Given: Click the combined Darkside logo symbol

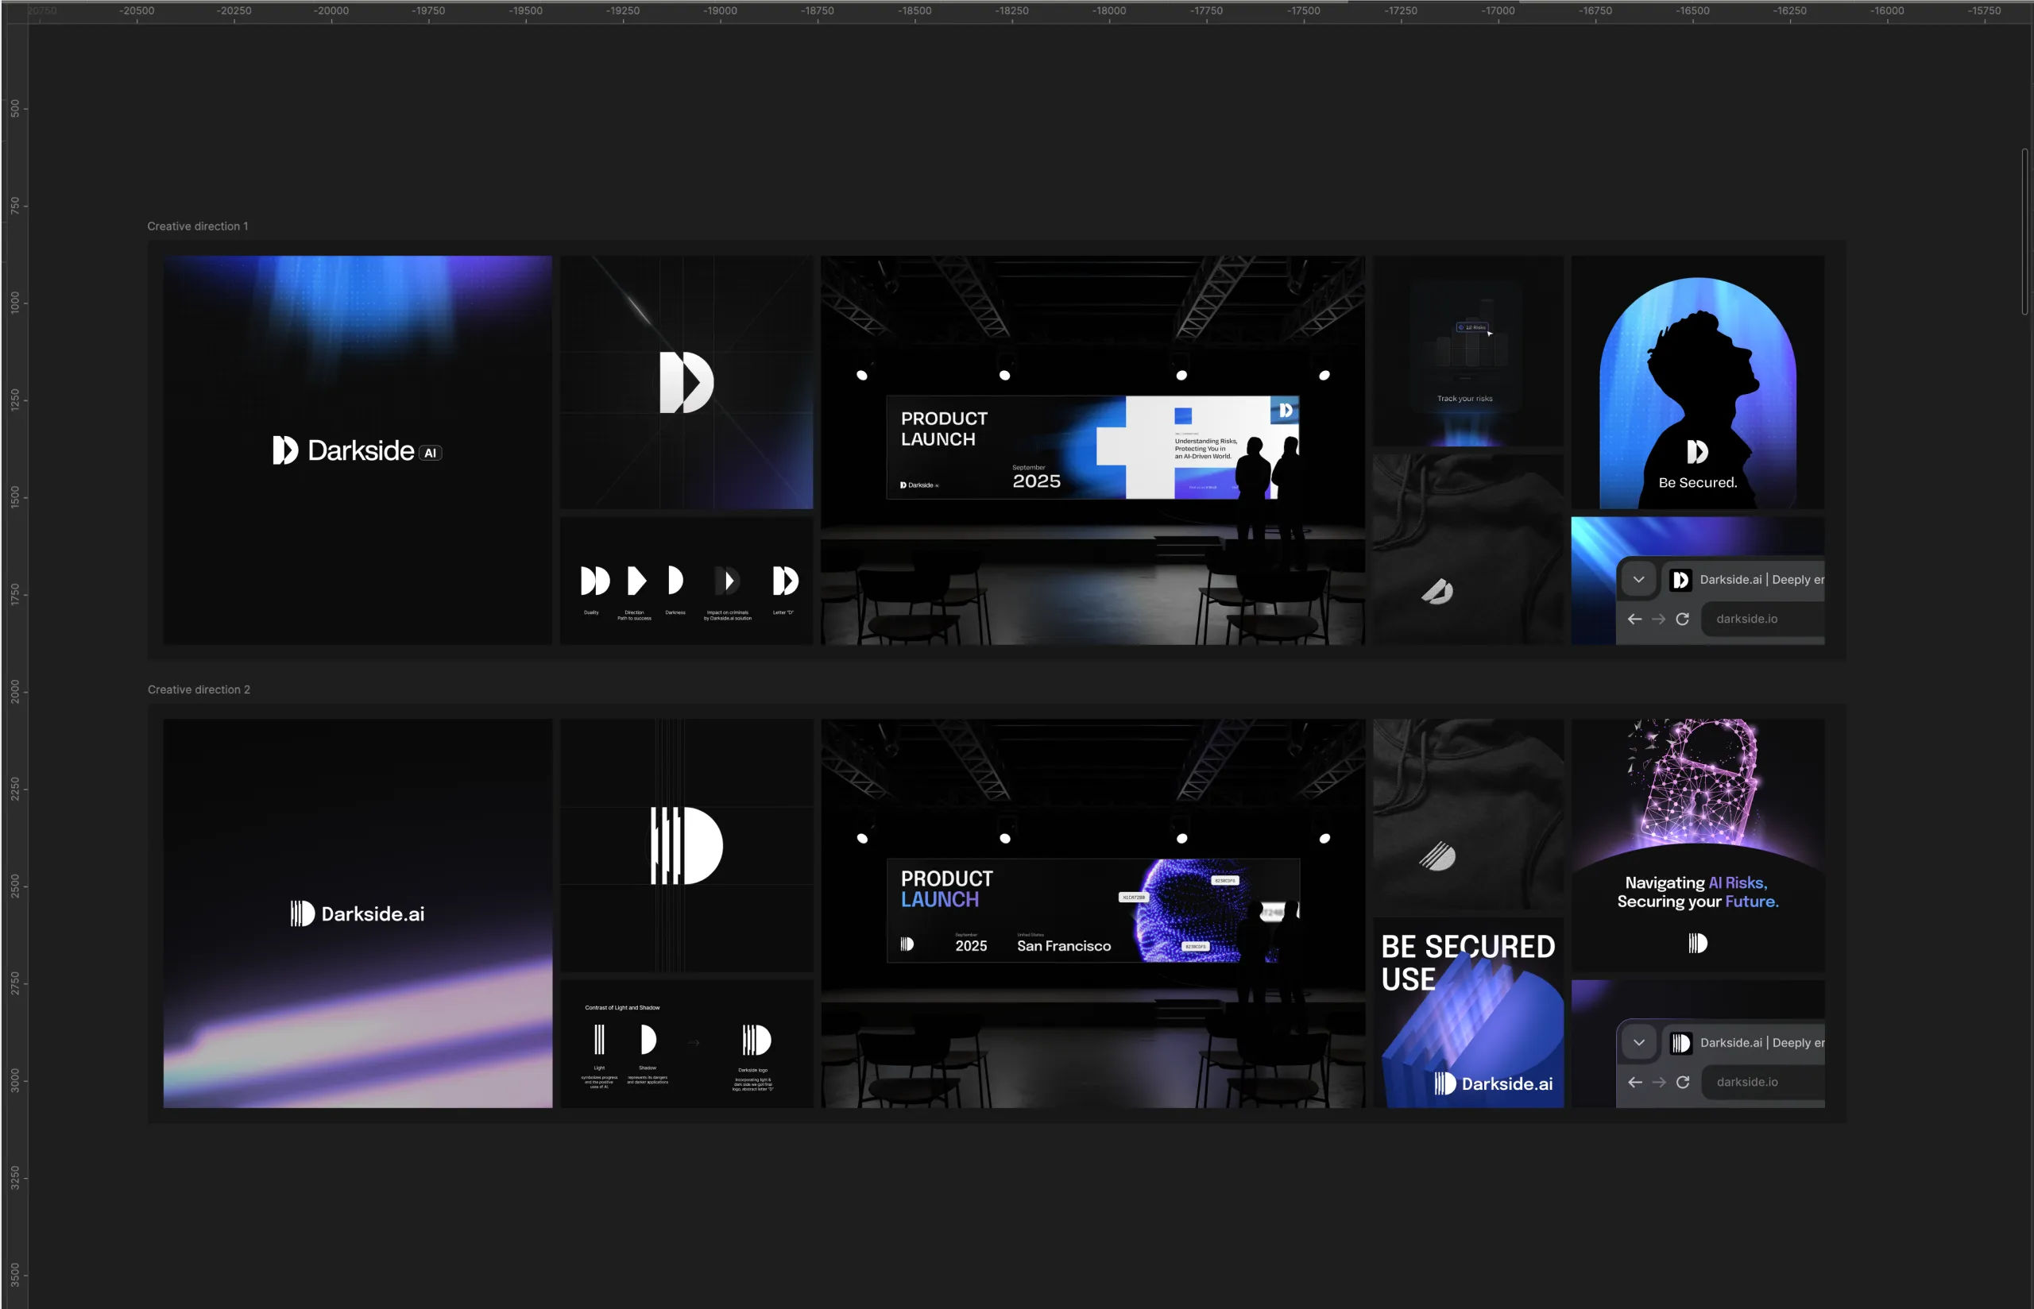Looking at the screenshot, I should [756, 1040].
